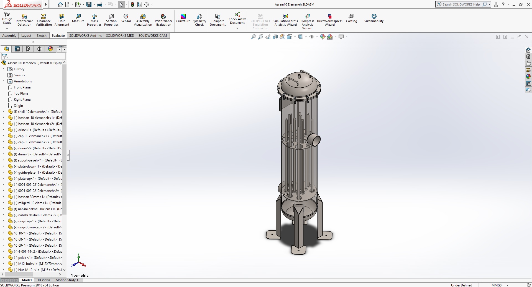This screenshot has width=532, height=287.
Task: Show the DimXpertManager tab
Action: tap(39, 49)
